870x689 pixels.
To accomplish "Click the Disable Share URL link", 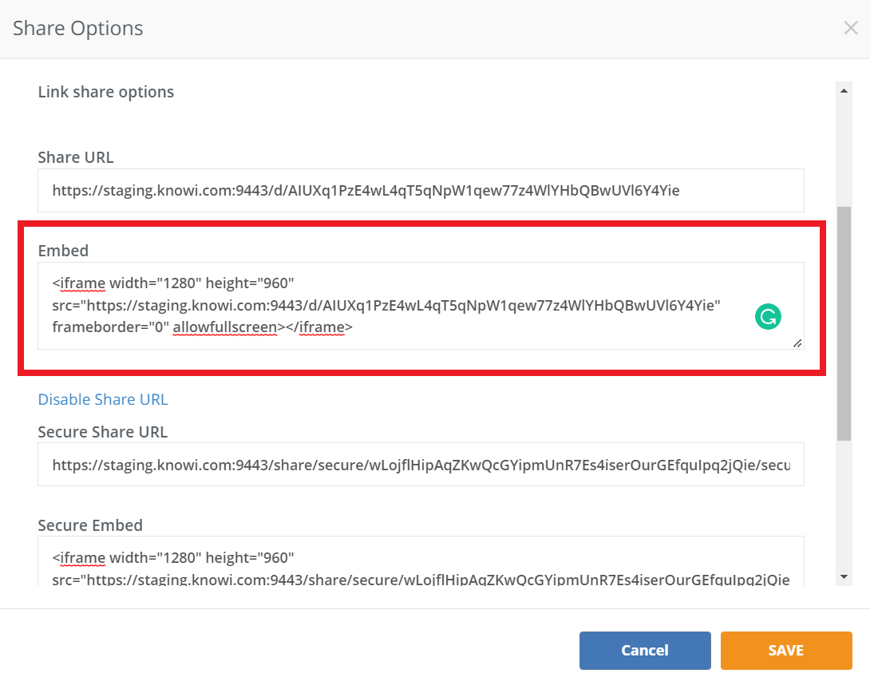I will point(103,399).
